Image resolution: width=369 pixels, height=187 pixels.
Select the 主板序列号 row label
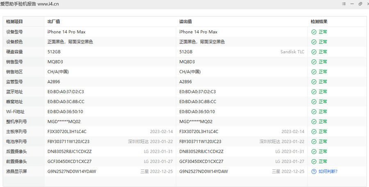point(16,132)
